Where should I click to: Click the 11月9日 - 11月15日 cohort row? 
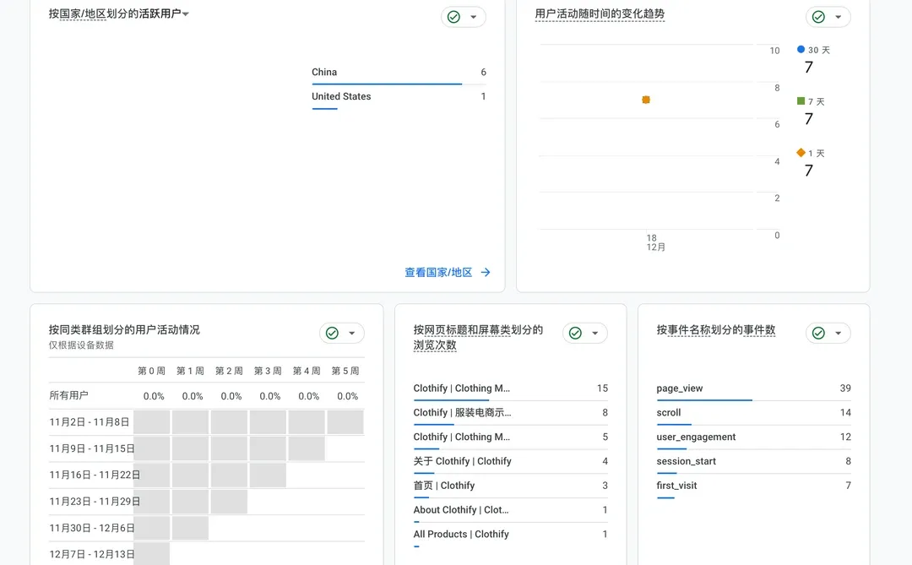(x=207, y=448)
